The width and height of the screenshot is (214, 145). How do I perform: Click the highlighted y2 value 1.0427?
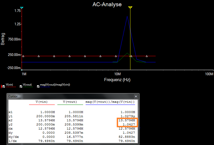pos(130,124)
